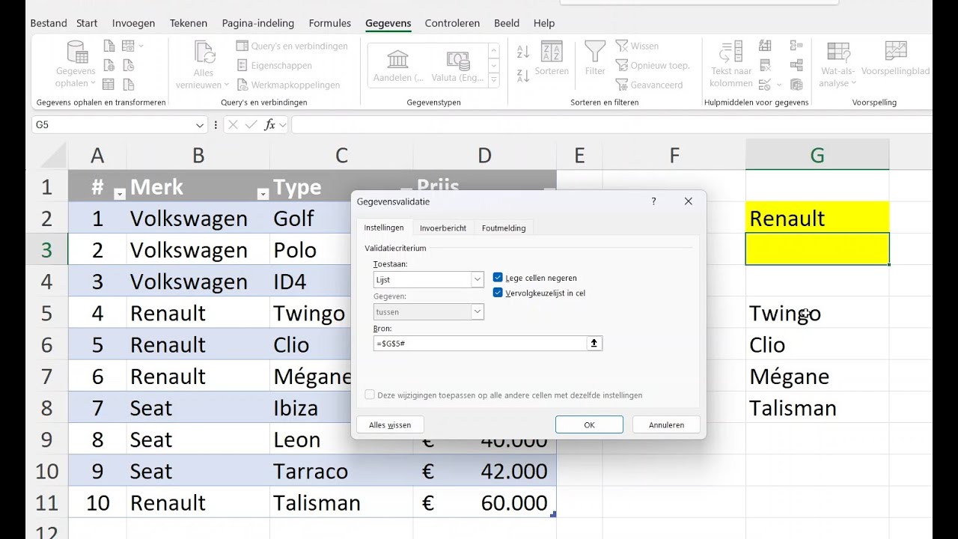Click the range selector icon in Bron field
The image size is (958, 539).
click(594, 344)
